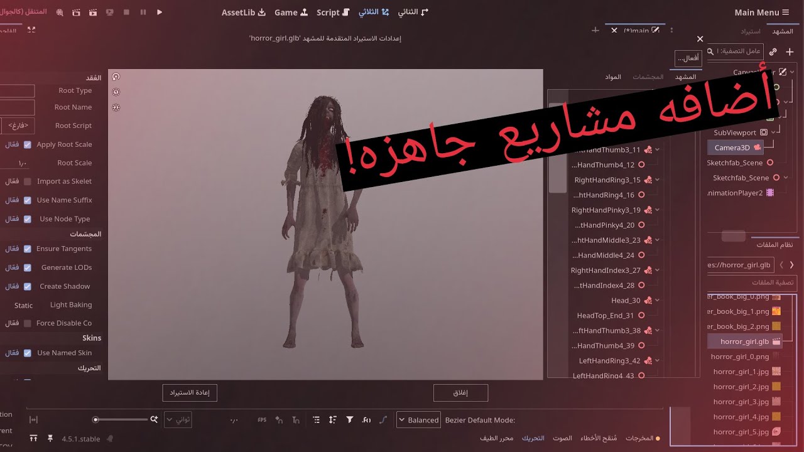Run the current scene clapperboard icon
Image resolution: width=804 pixels, height=452 pixels.
click(93, 12)
